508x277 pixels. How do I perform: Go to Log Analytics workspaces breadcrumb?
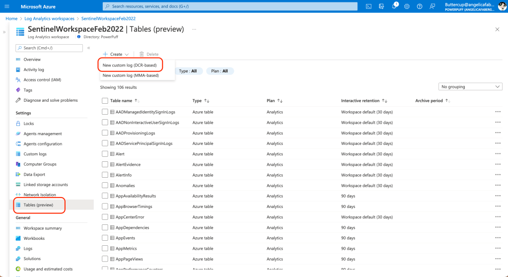tap(49, 18)
